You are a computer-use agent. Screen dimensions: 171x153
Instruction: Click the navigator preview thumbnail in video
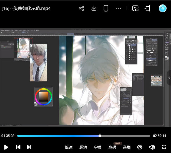click(23, 48)
